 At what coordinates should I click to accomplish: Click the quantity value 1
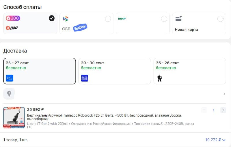pyautogui.click(x=213, y=110)
